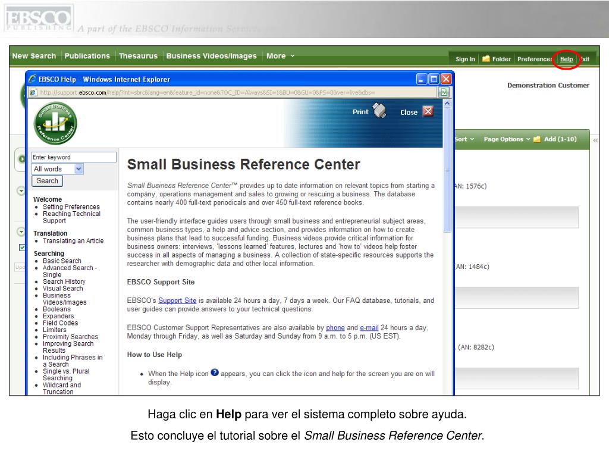
Task: Open the Sort dropdown
Action: click(464, 139)
